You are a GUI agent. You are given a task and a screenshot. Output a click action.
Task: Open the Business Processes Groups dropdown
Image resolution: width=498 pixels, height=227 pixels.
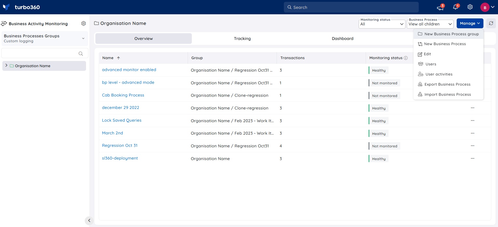click(x=45, y=38)
